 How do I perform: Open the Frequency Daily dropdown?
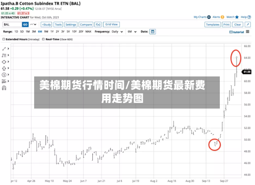point(117,32)
